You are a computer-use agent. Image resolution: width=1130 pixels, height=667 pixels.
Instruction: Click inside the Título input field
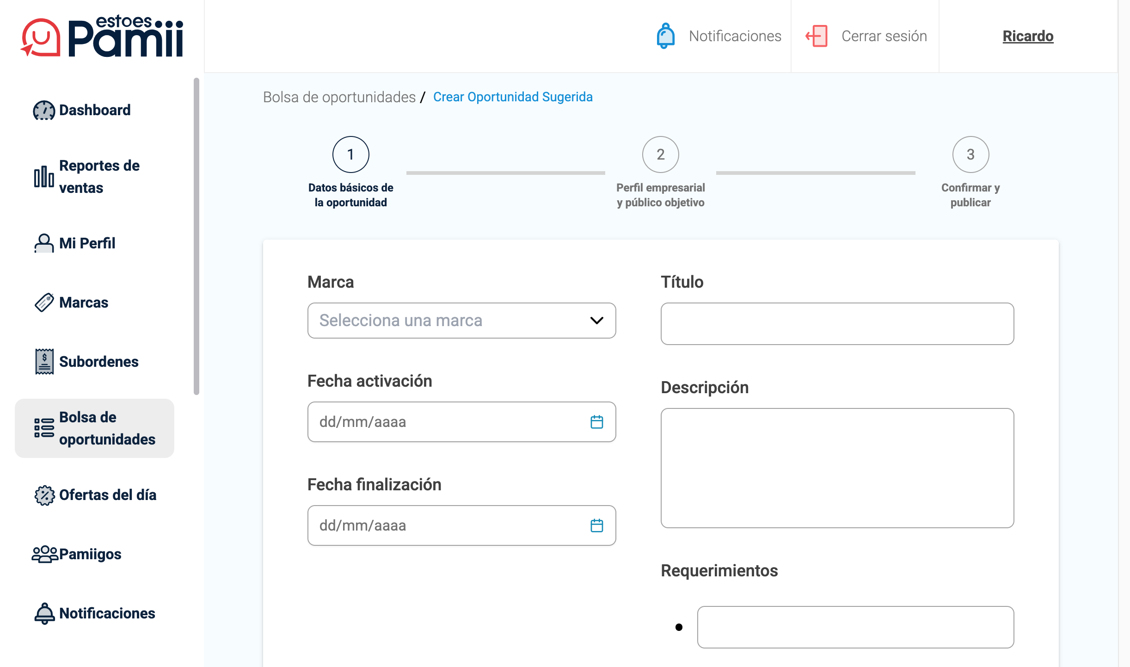(x=837, y=324)
